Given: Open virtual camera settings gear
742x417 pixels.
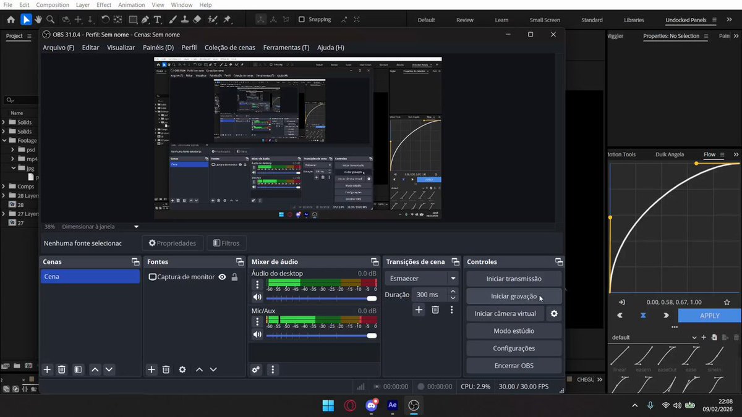Looking at the screenshot, I should [x=554, y=314].
